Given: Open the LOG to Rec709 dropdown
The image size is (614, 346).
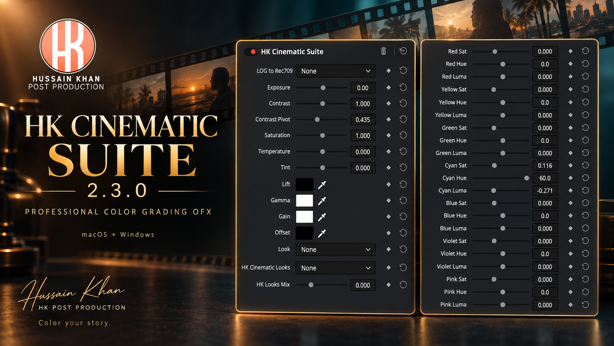Looking at the screenshot, I should tap(335, 71).
